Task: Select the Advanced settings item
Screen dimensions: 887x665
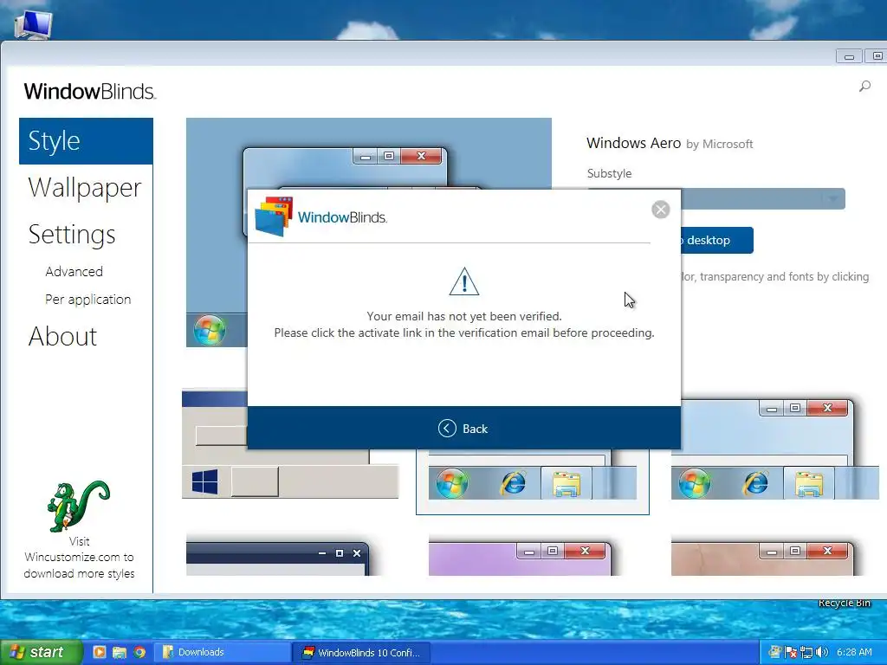Action: pos(74,271)
